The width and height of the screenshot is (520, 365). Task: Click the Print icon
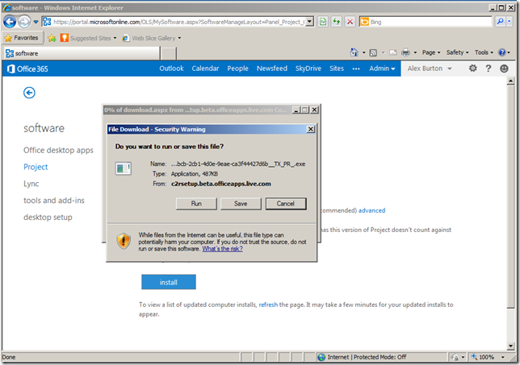(405, 52)
